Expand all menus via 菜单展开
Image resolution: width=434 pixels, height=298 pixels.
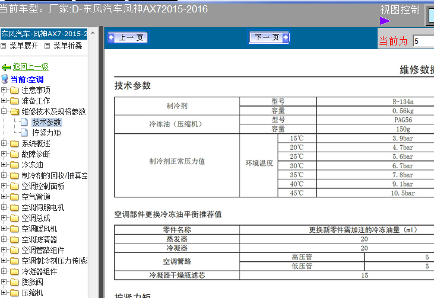tap(24, 46)
